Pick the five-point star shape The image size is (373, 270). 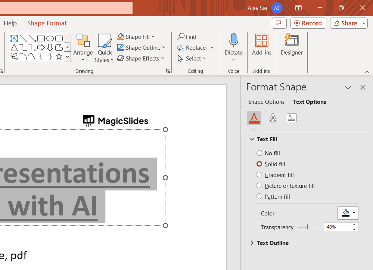[x=59, y=57]
